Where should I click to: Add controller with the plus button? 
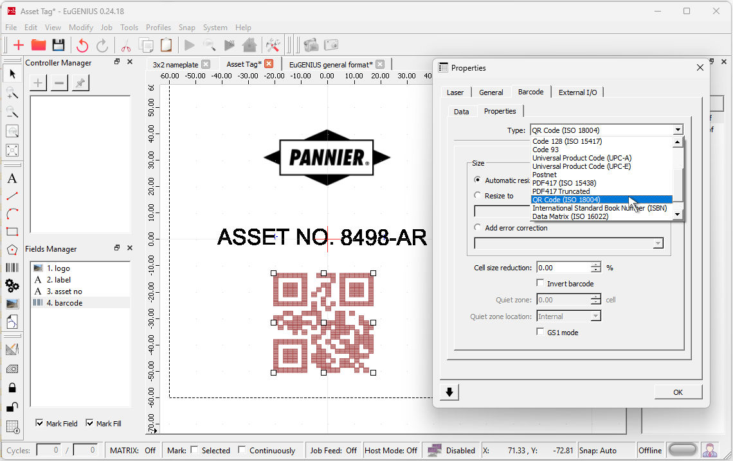[38, 83]
